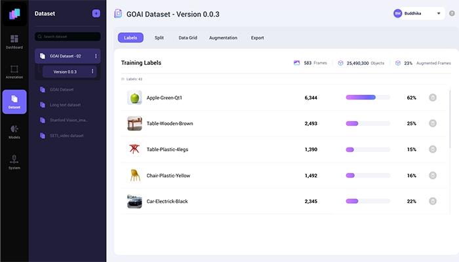Switch to the Augmentation tab
This screenshot has height=262, width=459.
(223, 38)
